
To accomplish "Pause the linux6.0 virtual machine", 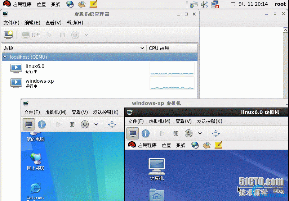I will [176, 133].
